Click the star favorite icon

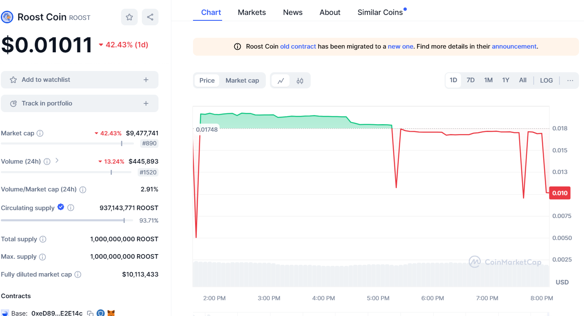click(x=129, y=17)
